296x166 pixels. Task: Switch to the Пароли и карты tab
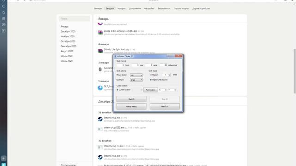click(x=181, y=8)
